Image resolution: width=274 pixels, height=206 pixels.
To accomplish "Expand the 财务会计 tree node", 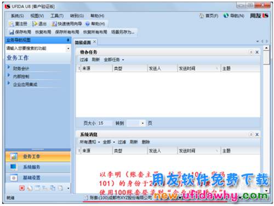I will point(9,67).
